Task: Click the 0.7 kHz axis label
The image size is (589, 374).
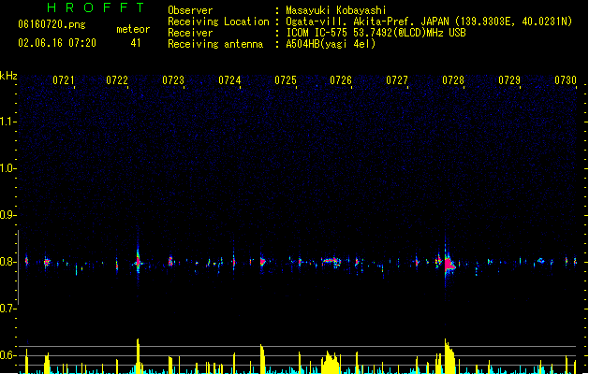Action: point(7,309)
